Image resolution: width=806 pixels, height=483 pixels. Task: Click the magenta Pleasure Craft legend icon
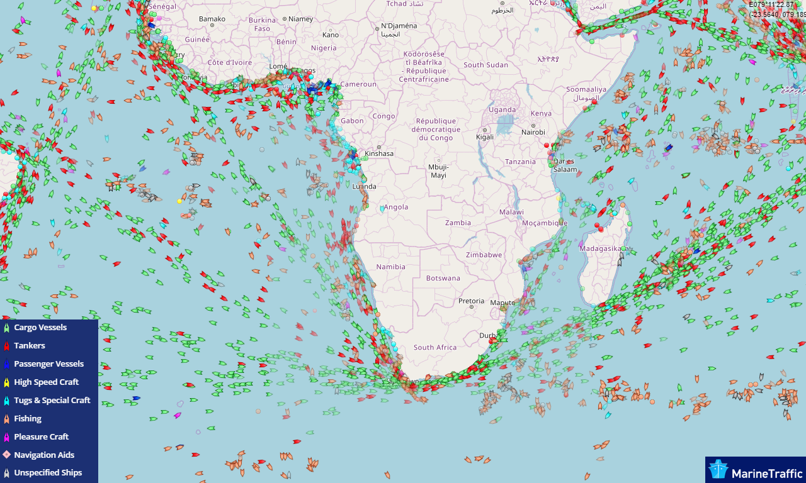tap(6, 437)
